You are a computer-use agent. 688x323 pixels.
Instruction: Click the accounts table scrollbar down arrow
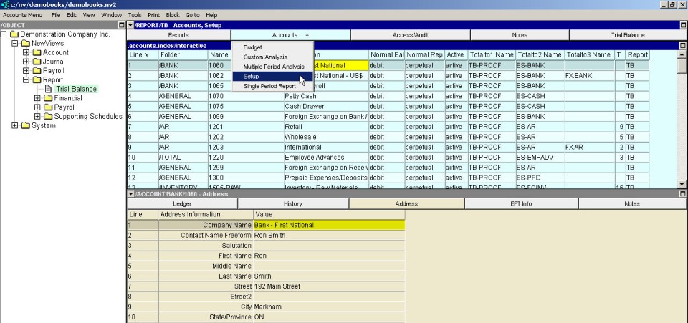click(x=682, y=184)
